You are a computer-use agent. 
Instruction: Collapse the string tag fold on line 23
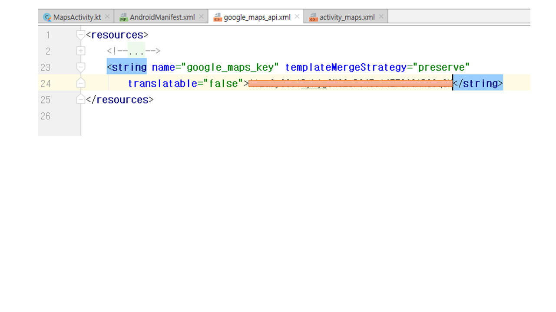click(80, 67)
